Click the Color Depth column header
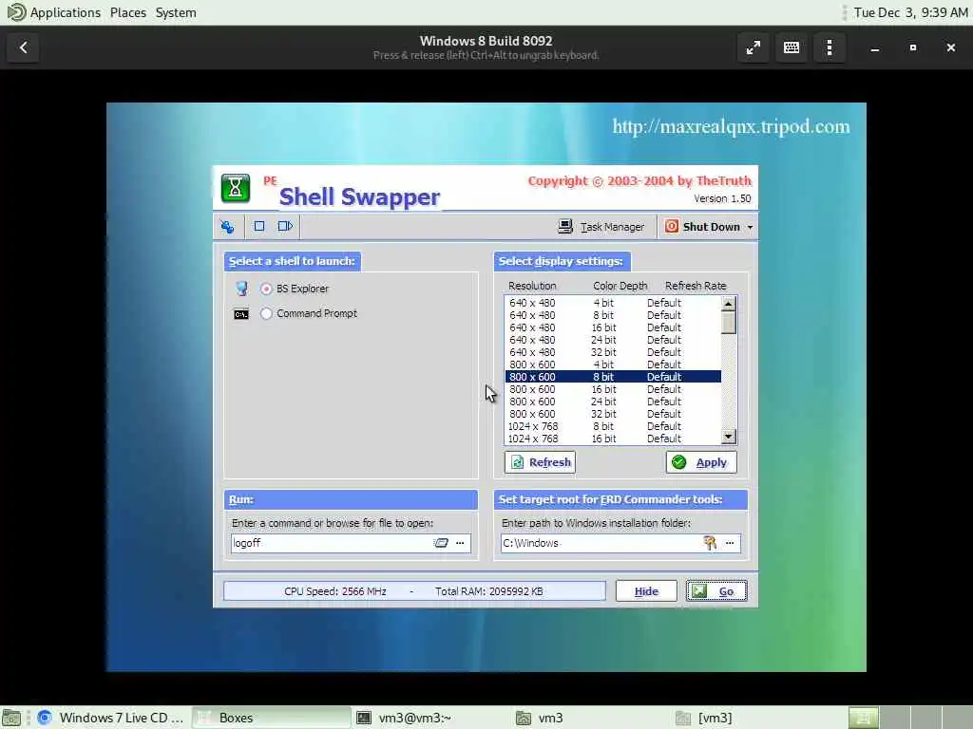 tap(620, 286)
